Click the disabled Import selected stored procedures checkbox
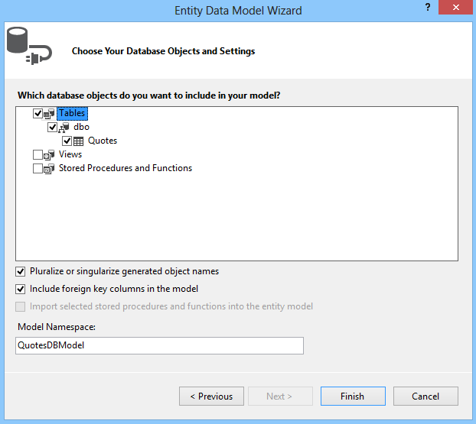 click(x=21, y=306)
